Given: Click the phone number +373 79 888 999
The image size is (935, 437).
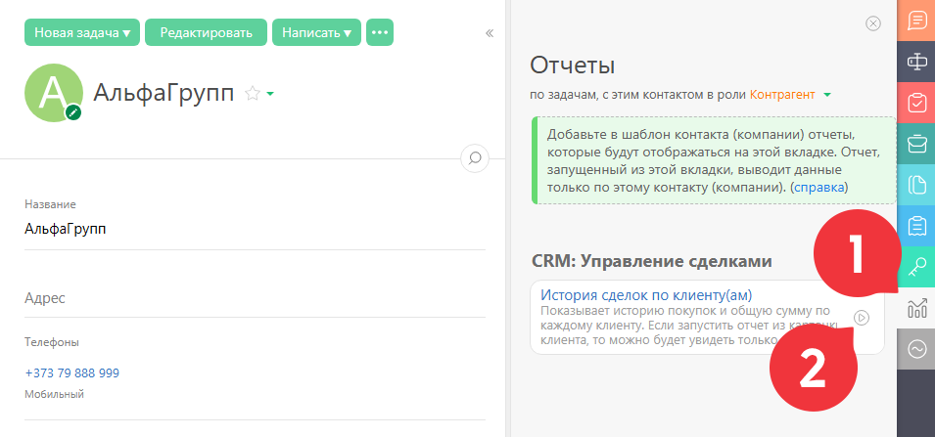Looking at the screenshot, I should (x=72, y=373).
